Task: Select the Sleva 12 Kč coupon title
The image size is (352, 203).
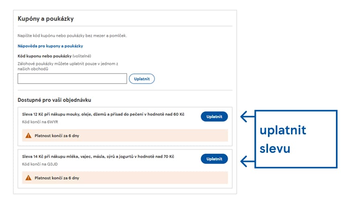Action: point(103,114)
